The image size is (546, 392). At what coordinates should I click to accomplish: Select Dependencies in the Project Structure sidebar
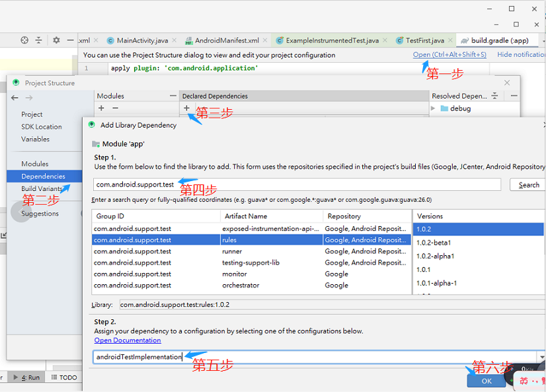[44, 176]
